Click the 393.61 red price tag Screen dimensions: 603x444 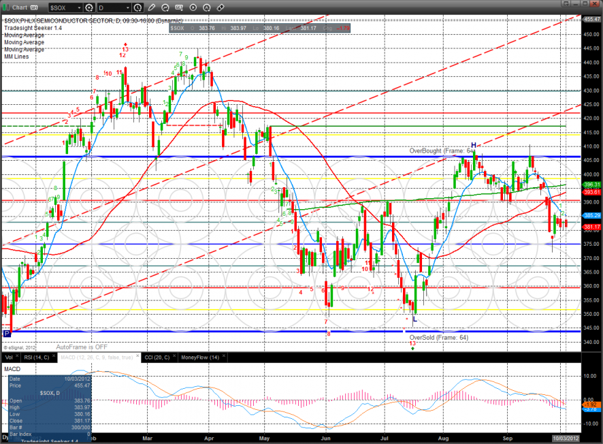(x=592, y=192)
